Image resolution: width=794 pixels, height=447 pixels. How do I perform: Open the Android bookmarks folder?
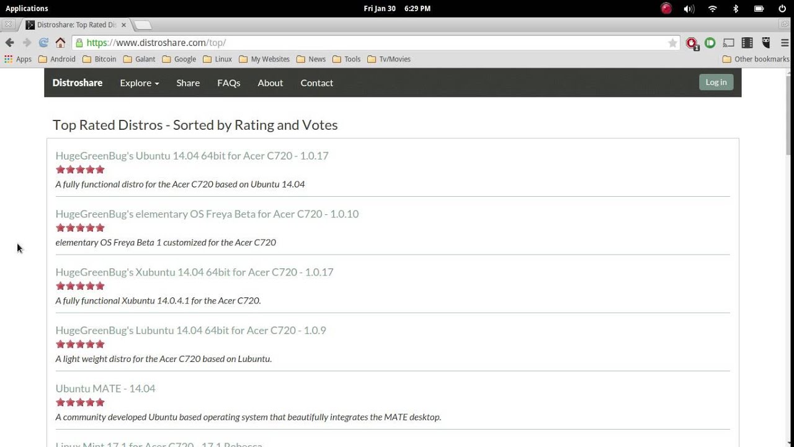click(57, 59)
